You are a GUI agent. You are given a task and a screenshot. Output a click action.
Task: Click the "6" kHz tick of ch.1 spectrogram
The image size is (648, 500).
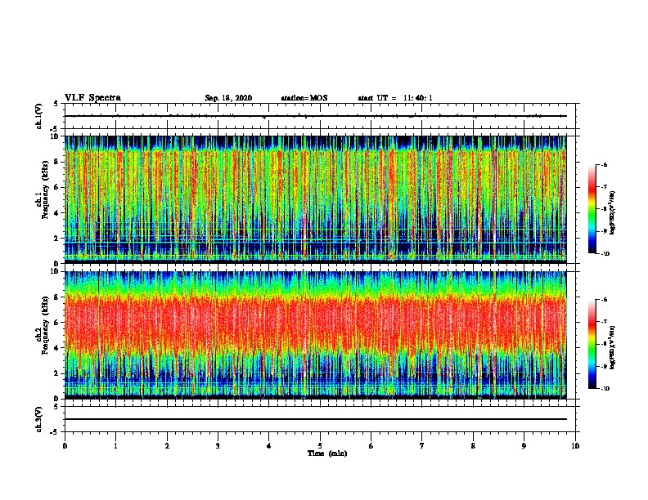click(x=58, y=187)
